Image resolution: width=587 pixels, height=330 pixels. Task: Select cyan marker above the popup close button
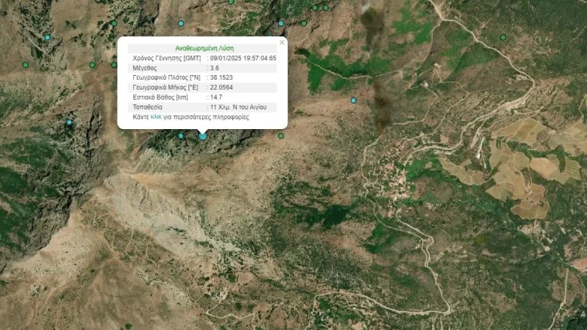point(281,23)
